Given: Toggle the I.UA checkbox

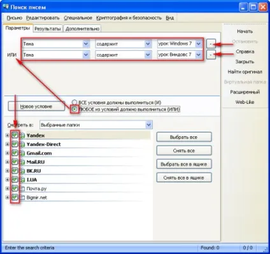Looking at the screenshot, I should [15, 180].
